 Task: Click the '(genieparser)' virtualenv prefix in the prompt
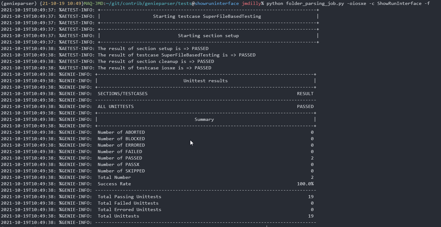[x=19, y=3]
